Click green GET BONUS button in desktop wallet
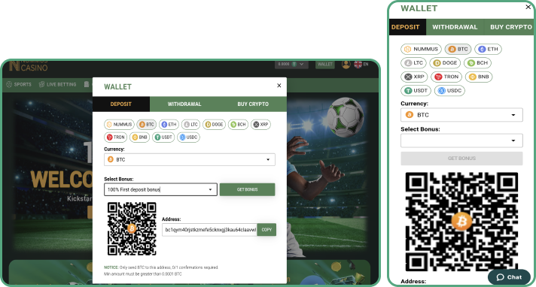 tap(247, 189)
